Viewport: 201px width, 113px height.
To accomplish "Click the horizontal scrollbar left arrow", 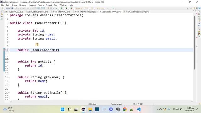I will click(x=11, y=101).
